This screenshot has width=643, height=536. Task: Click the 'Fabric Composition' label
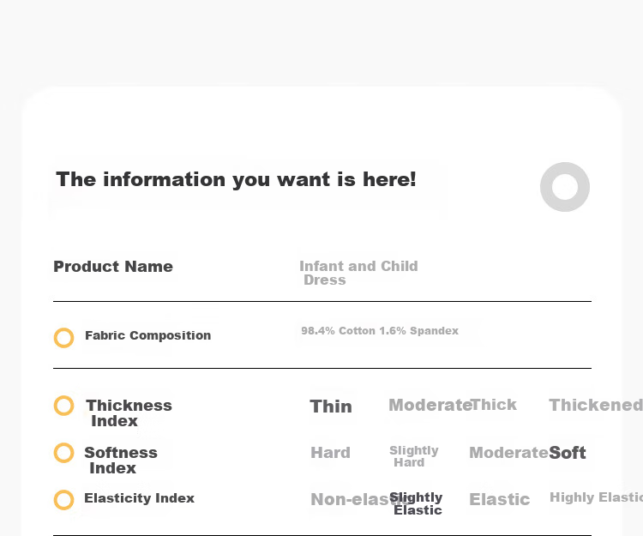tap(148, 335)
